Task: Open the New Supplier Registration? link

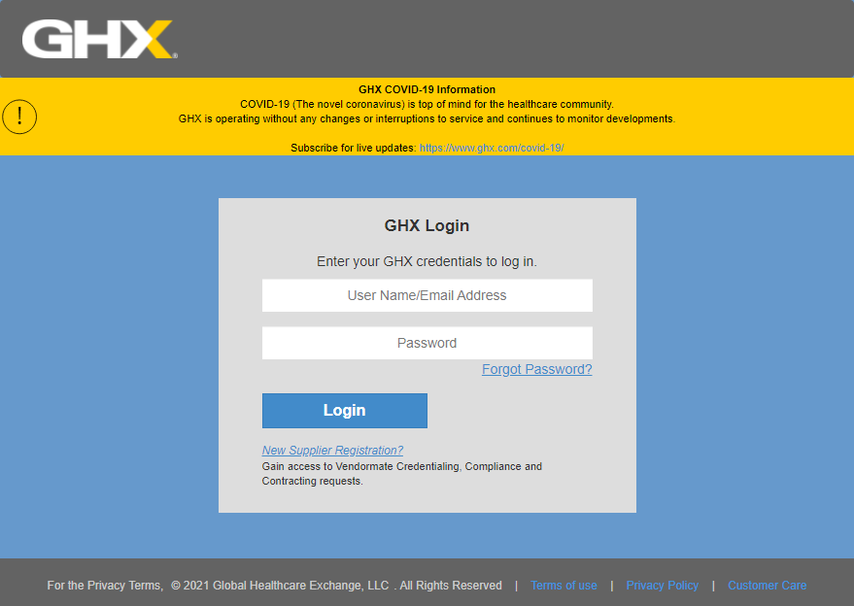Action: pyautogui.click(x=332, y=451)
